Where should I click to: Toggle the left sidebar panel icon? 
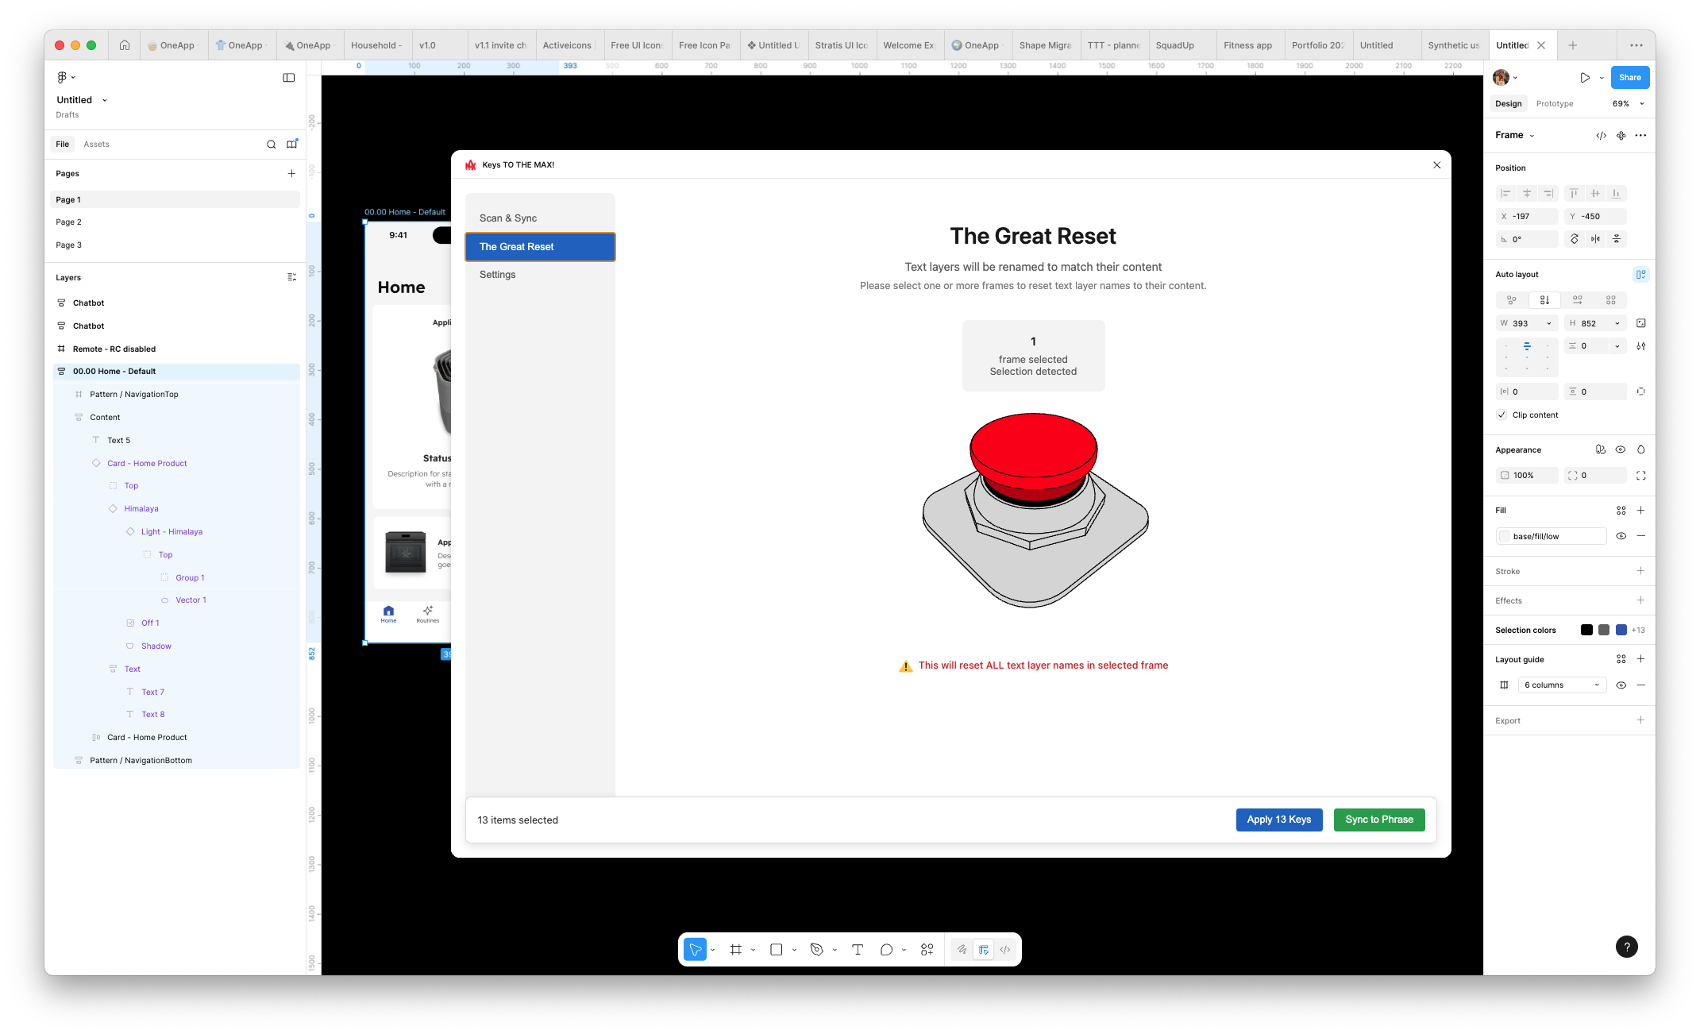289,77
